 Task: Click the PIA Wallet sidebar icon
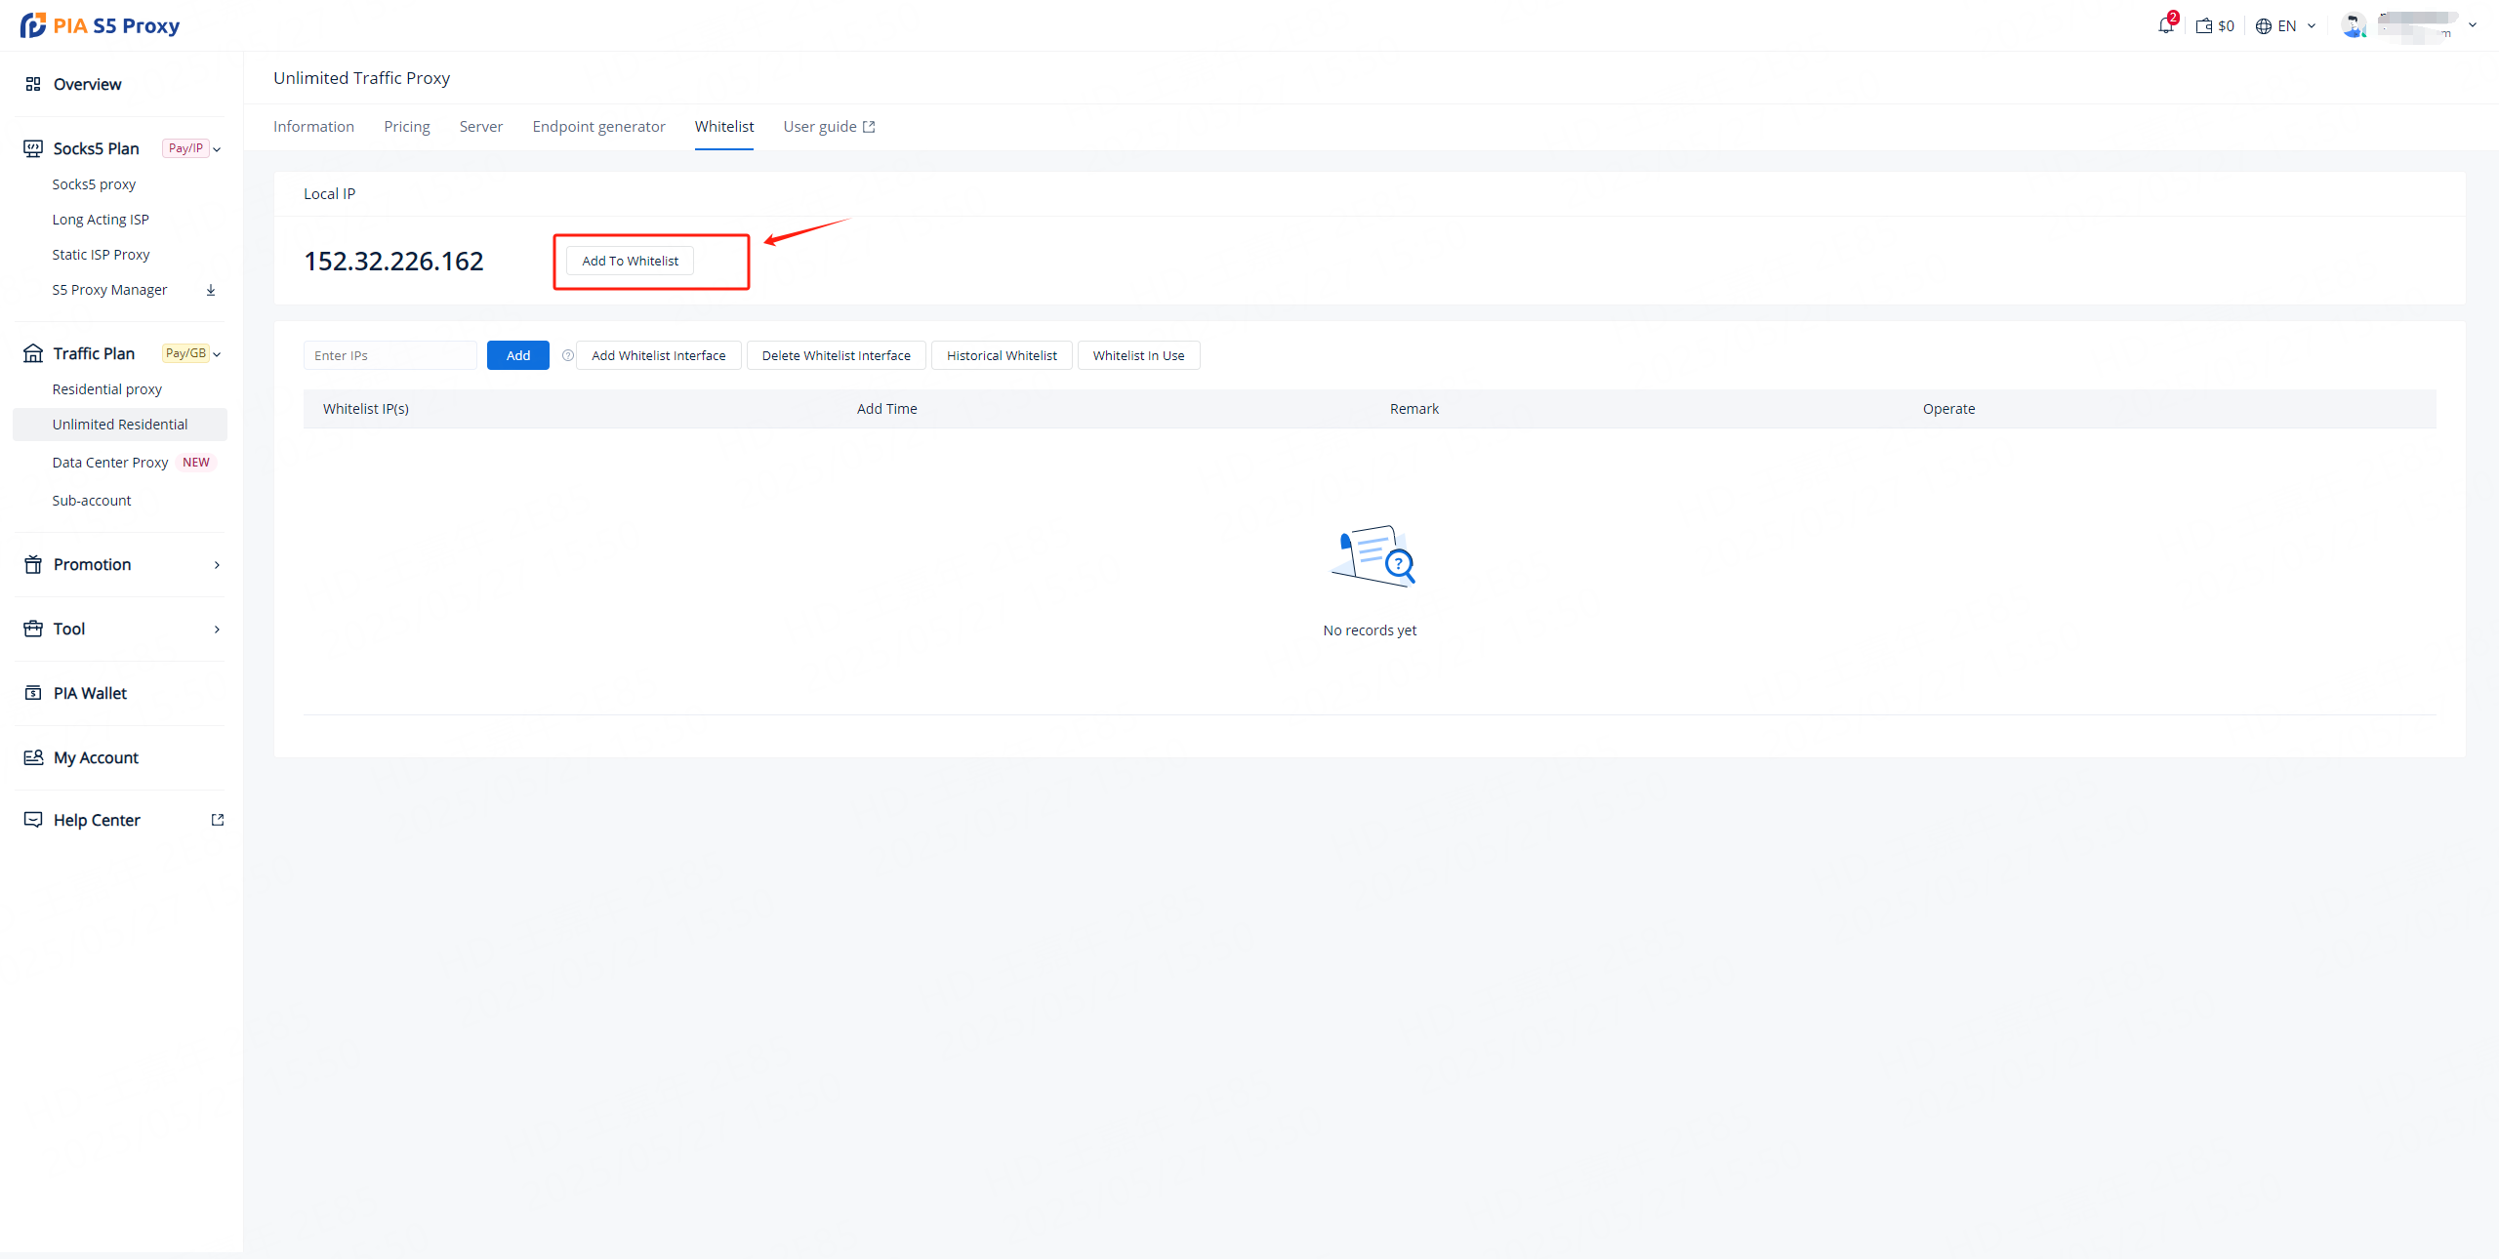click(x=33, y=693)
